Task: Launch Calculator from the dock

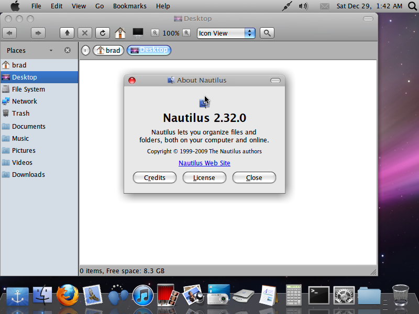Action: pyautogui.click(x=294, y=295)
